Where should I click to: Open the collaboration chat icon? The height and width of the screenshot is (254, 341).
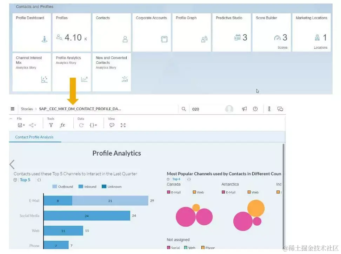(x=280, y=109)
